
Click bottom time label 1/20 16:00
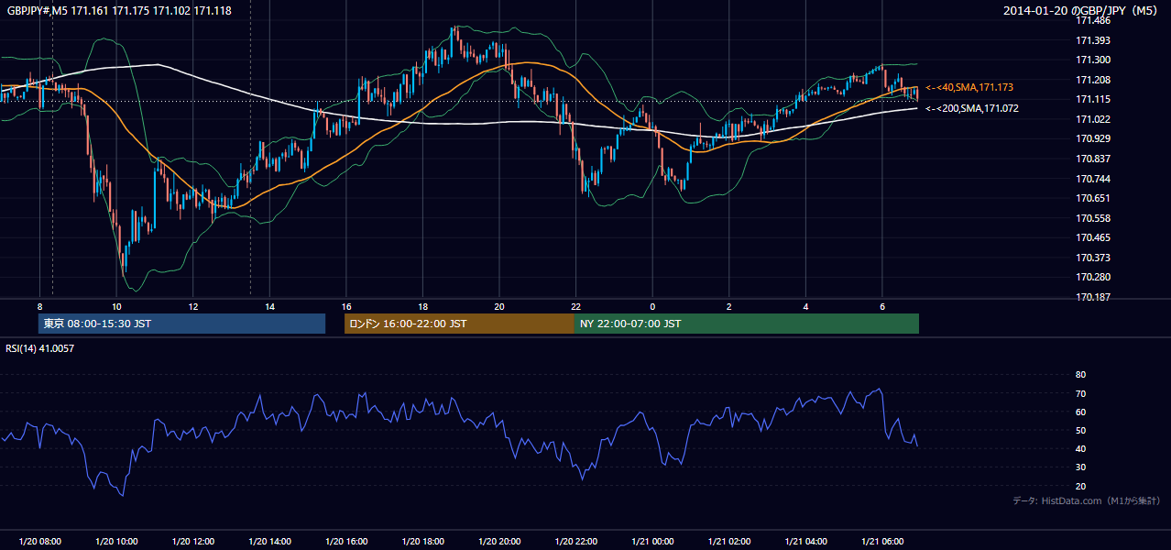pos(346,542)
